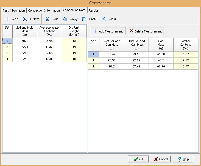Click the Clear icon in toolbar
The height and width of the screenshot is (166, 201).
point(104,19)
